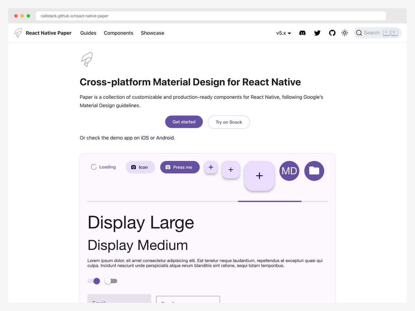Click the Display Medium text
415x311 pixels.
coord(138,245)
